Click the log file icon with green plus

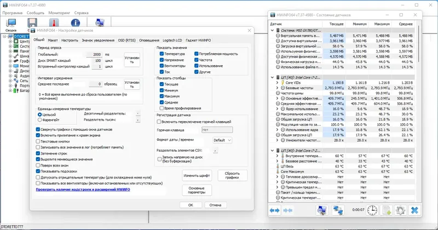(x=387, y=210)
